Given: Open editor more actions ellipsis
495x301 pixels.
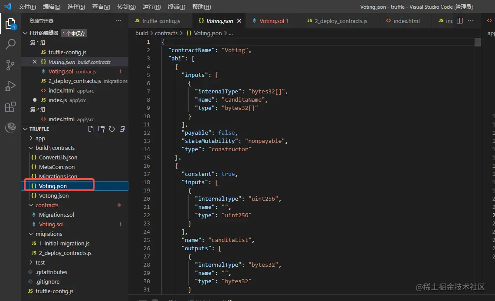Looking at the screenshot, I should coord(471,21).
